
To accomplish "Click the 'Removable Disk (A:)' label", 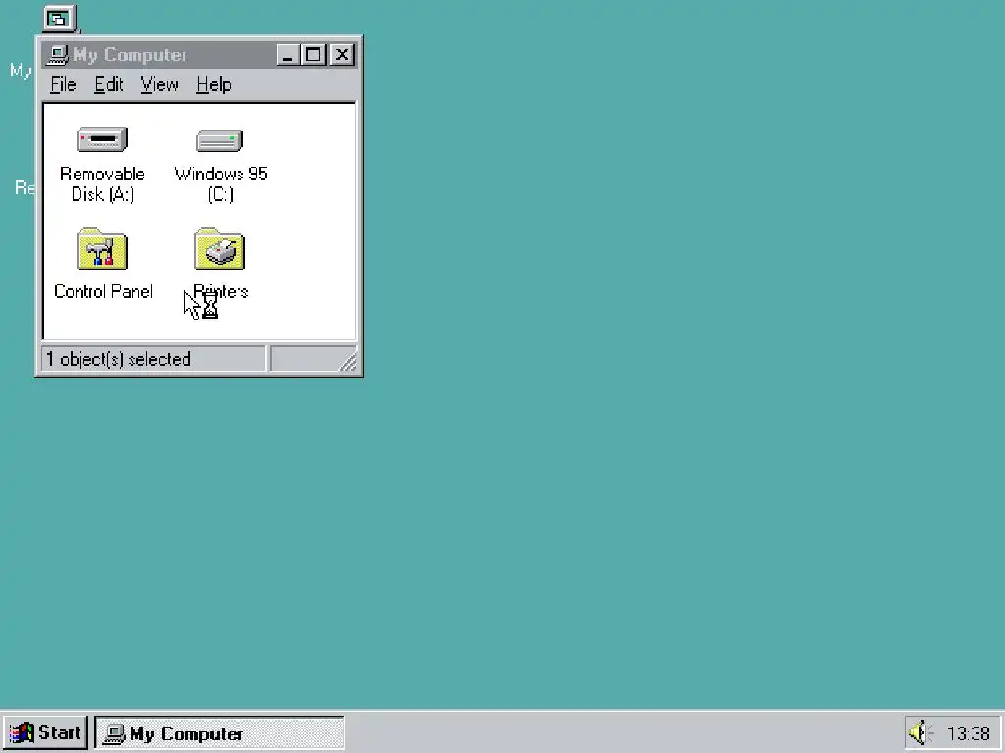I will pyautogui.click(x=102, y=183).
